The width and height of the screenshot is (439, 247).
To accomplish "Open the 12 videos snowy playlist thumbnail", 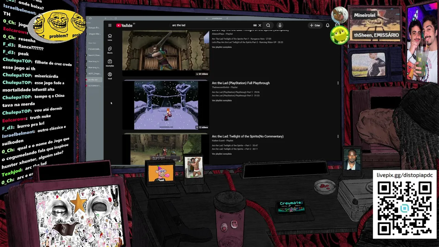I will [166, 105].
